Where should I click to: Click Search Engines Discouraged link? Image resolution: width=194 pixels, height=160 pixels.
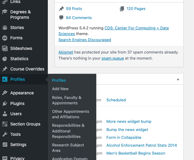[85, 40]
